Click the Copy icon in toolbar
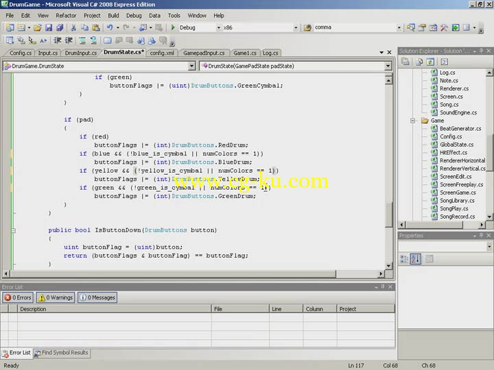 pos(85,27)
